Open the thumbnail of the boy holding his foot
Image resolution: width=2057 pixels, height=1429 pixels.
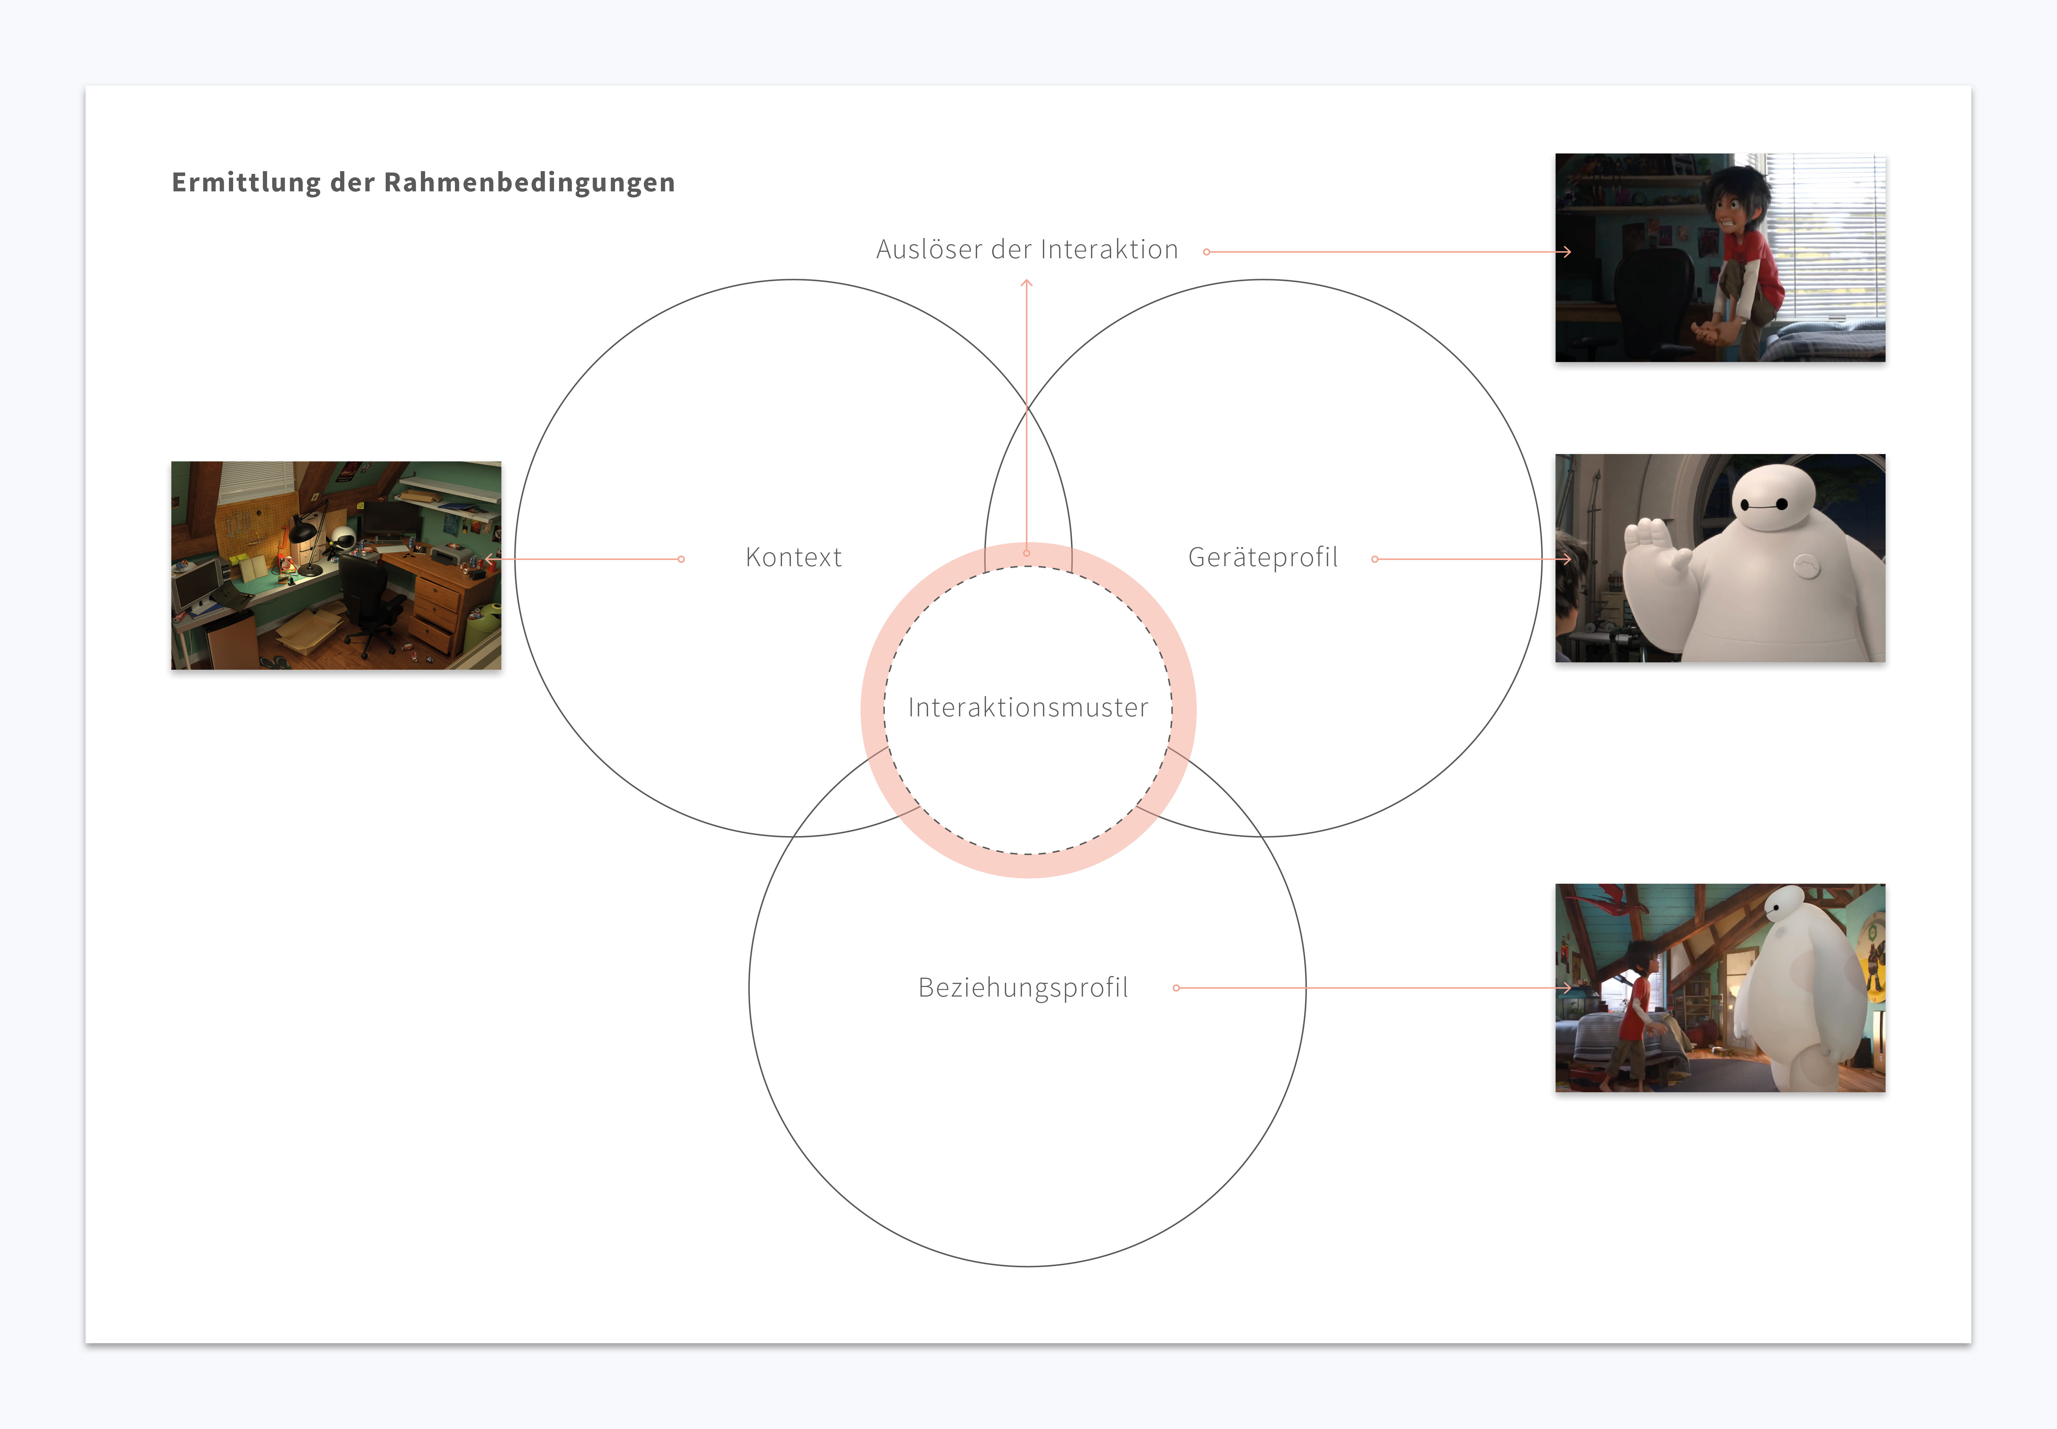tap(1720, 258)
